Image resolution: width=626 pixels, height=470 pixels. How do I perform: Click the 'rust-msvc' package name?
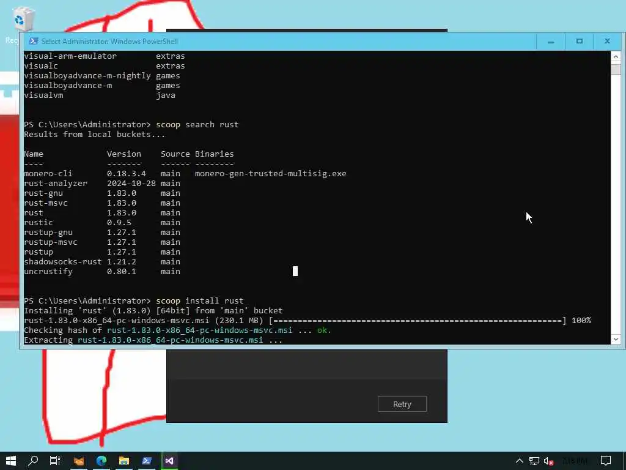point(45,203)
